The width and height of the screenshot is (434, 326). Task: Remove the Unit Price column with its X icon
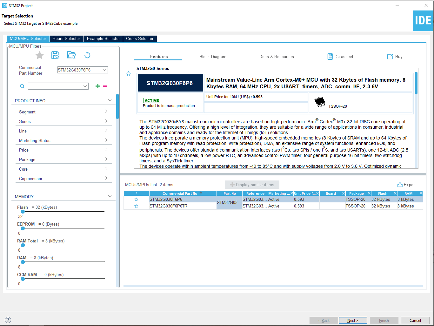317,193
